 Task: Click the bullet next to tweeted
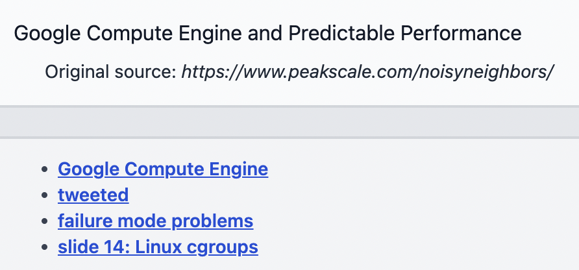tap(45, 195)
